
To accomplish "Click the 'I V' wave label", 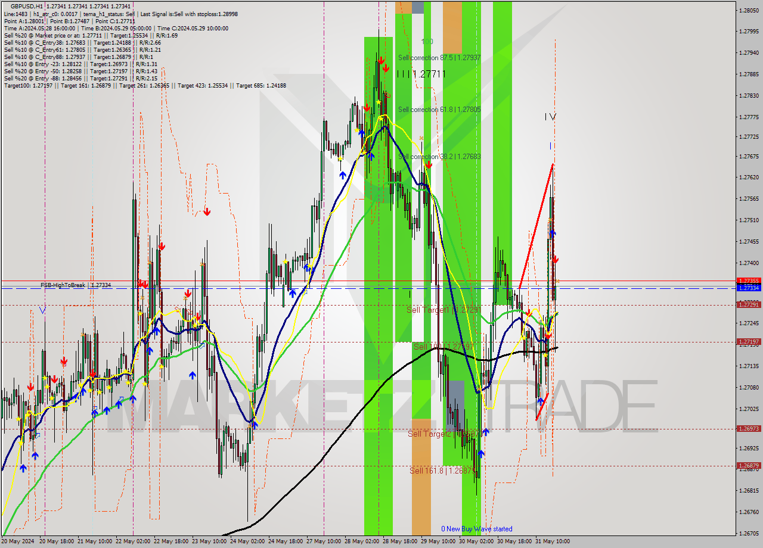I will (550, 117).
